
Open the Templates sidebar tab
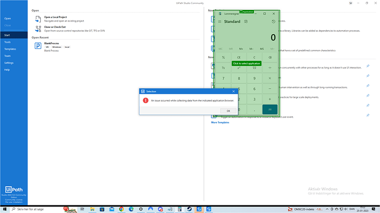pos(10,49)
